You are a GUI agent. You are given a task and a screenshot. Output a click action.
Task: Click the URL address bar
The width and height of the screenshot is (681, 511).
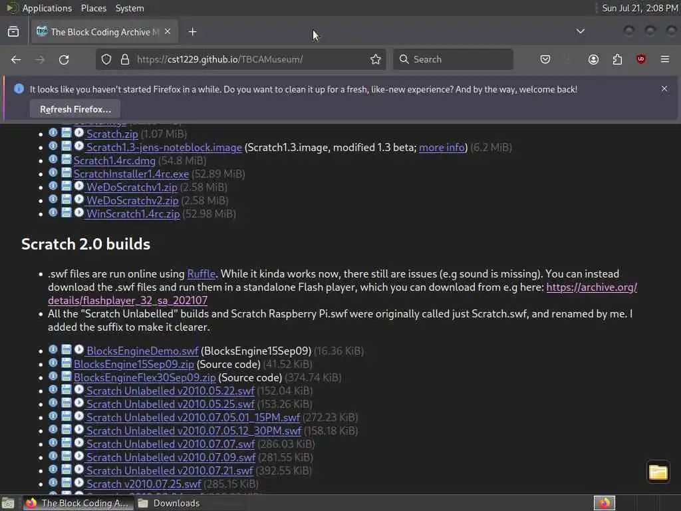click(x=241, y=59)
